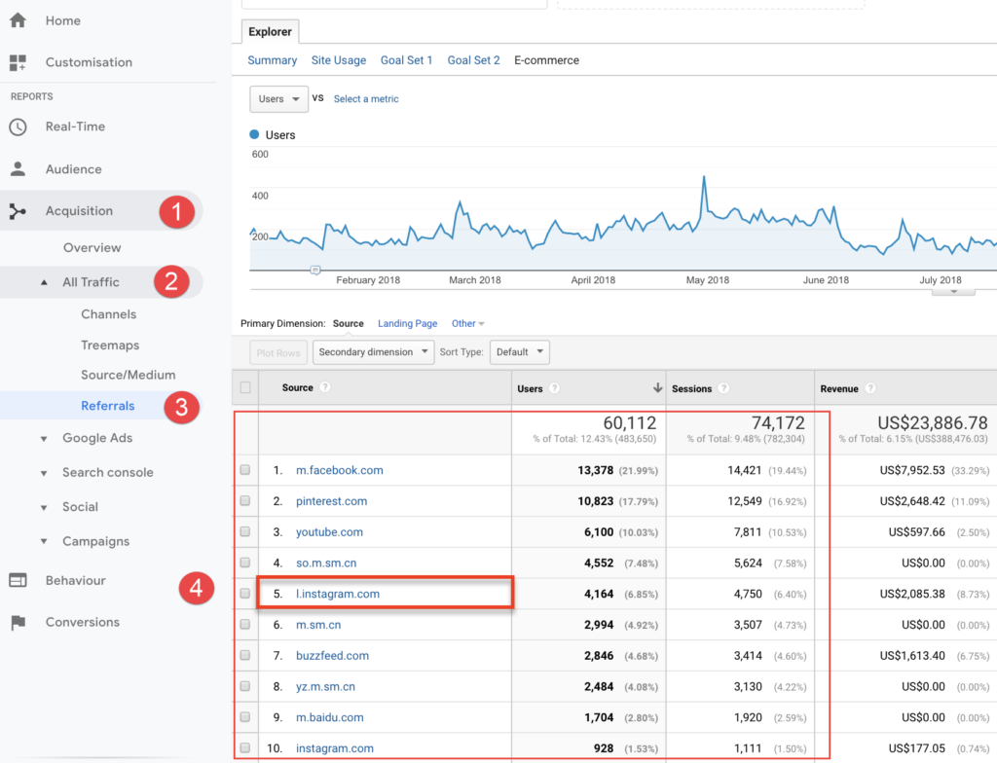This screenshot has width=997, height=763.
Task: Open the youtube.com source link
Action: (x=329, y=532)
